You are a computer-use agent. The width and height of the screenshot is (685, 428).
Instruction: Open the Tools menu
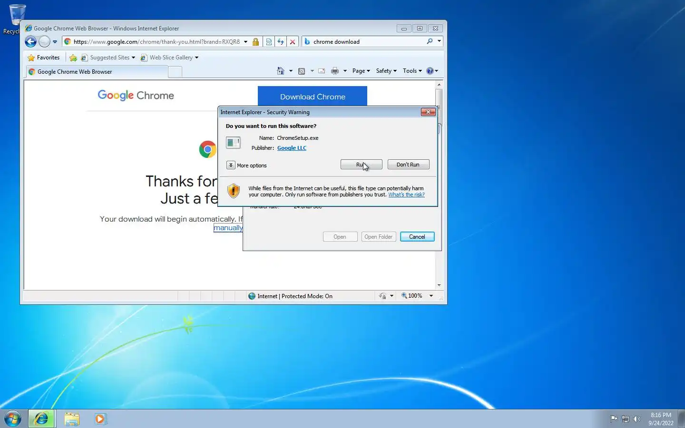tap(412, 71)
